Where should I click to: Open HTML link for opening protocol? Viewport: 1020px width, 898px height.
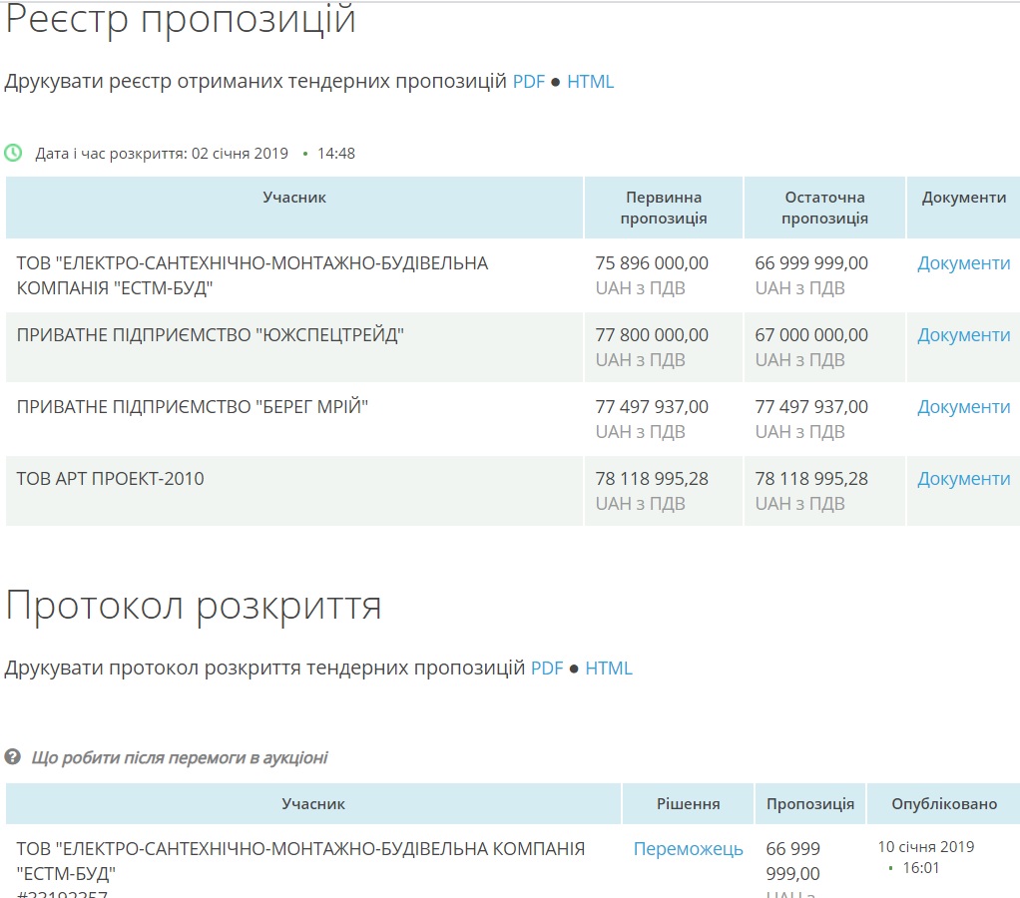pos(608,668)
